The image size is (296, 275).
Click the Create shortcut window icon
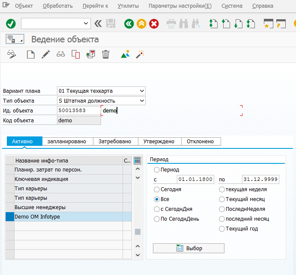coord(281,24)
